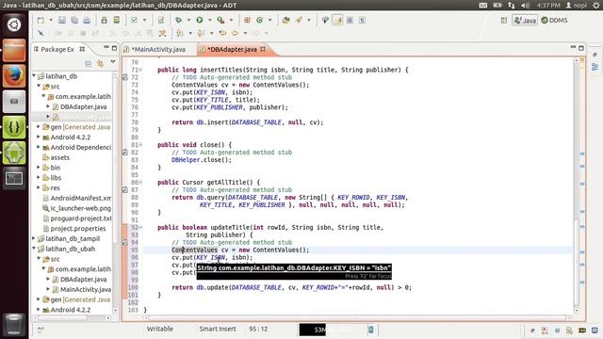
Task: Select MainActivity.java under latihan_db_ubah
Action: pos(86,289)
